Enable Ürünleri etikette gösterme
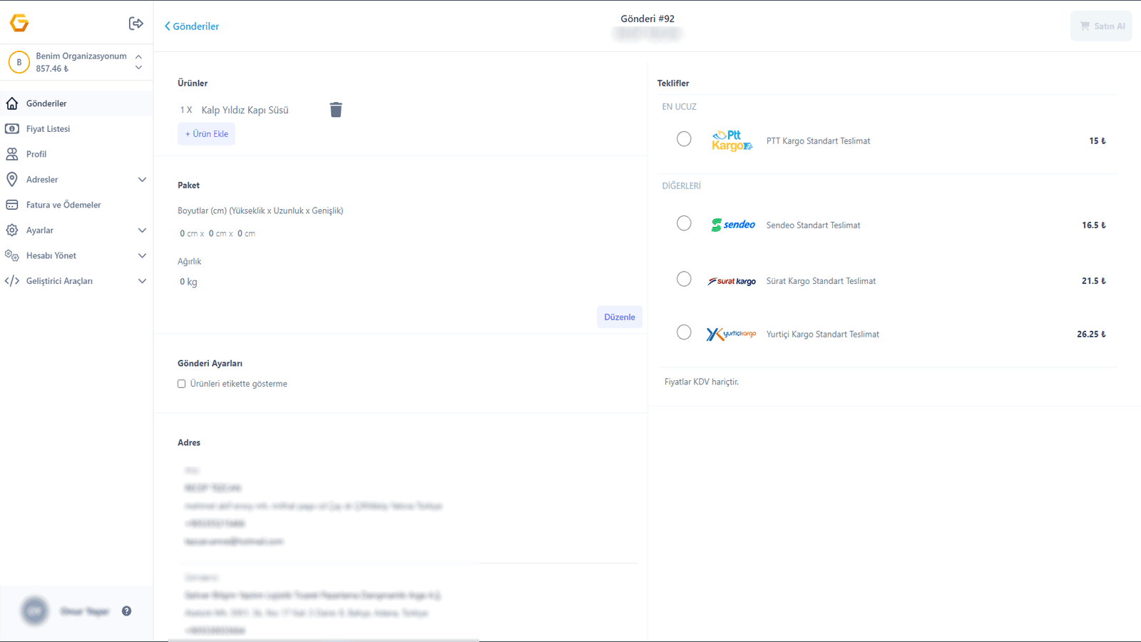The image size is (1141, 642). (181, 383)
